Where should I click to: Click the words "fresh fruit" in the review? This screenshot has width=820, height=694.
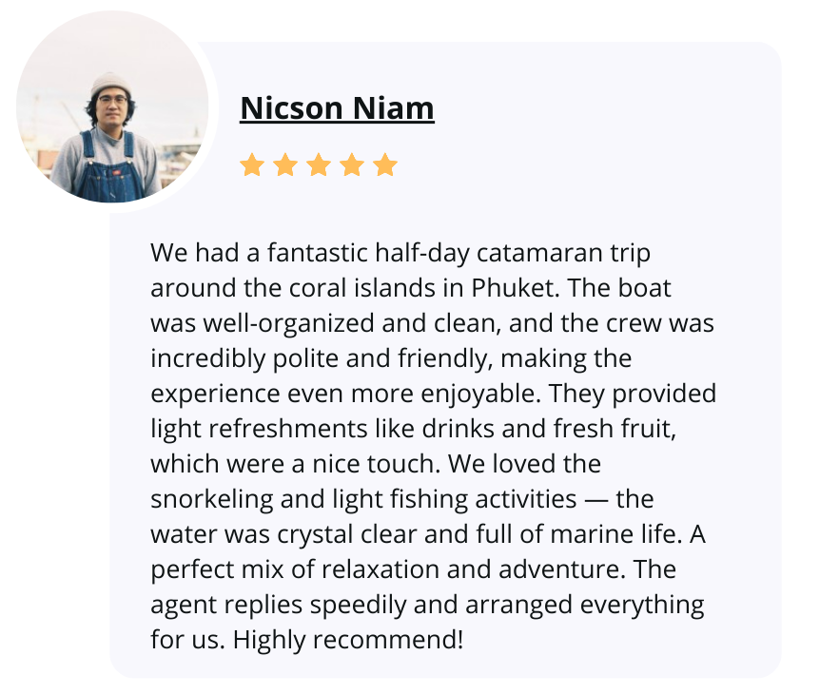(615, 429)
